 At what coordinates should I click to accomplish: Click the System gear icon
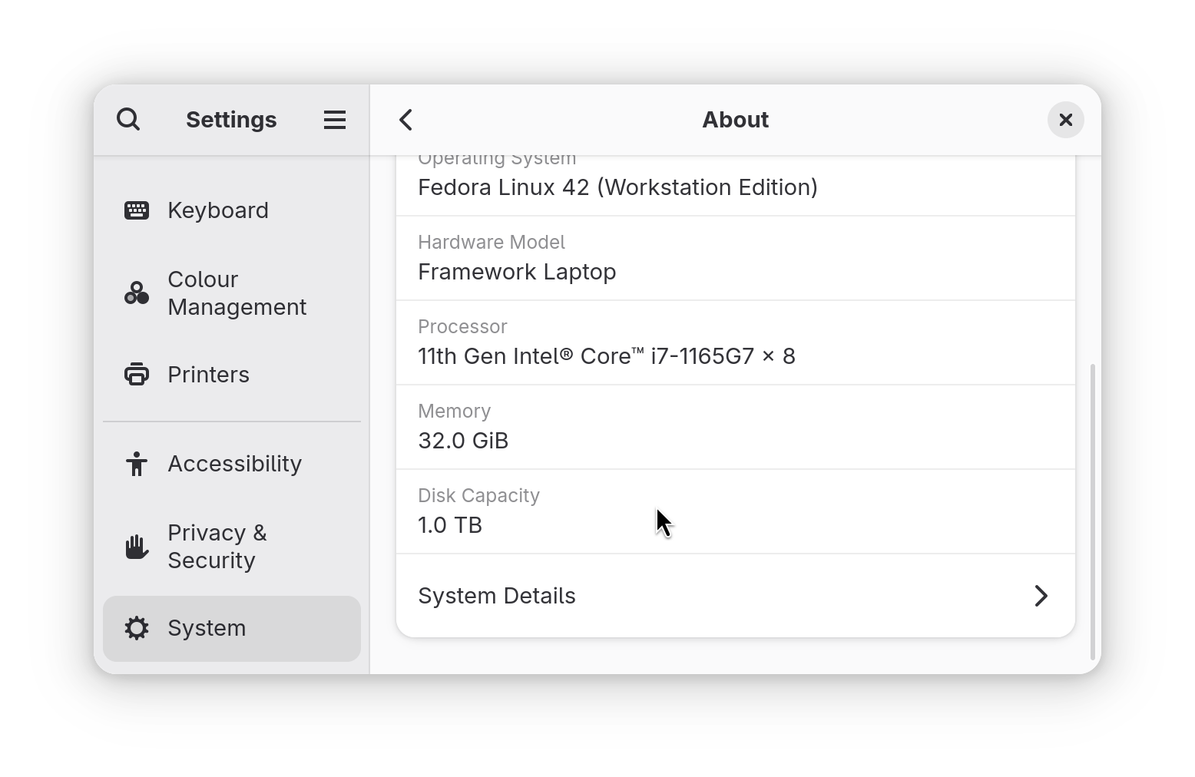click(137, 628)
